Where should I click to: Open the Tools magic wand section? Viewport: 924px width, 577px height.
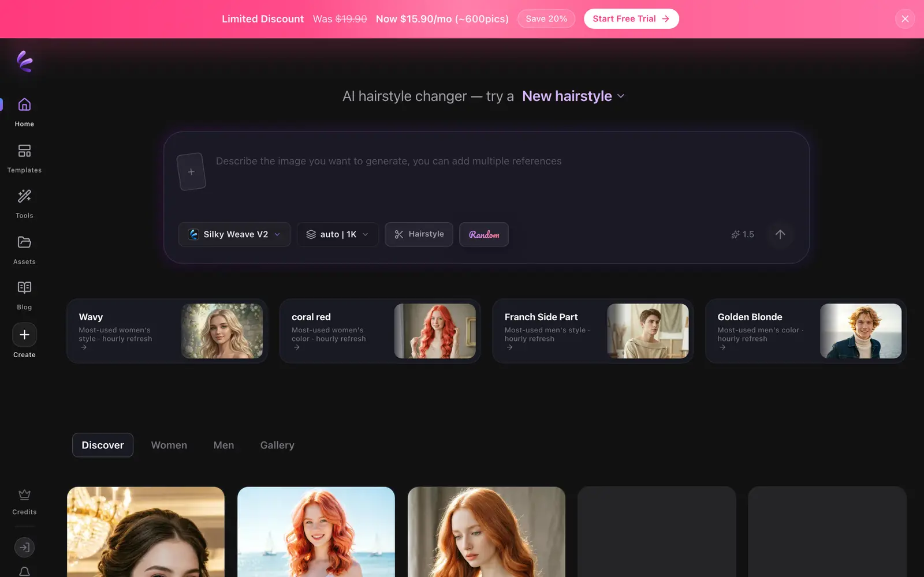[x=24, y=204]
